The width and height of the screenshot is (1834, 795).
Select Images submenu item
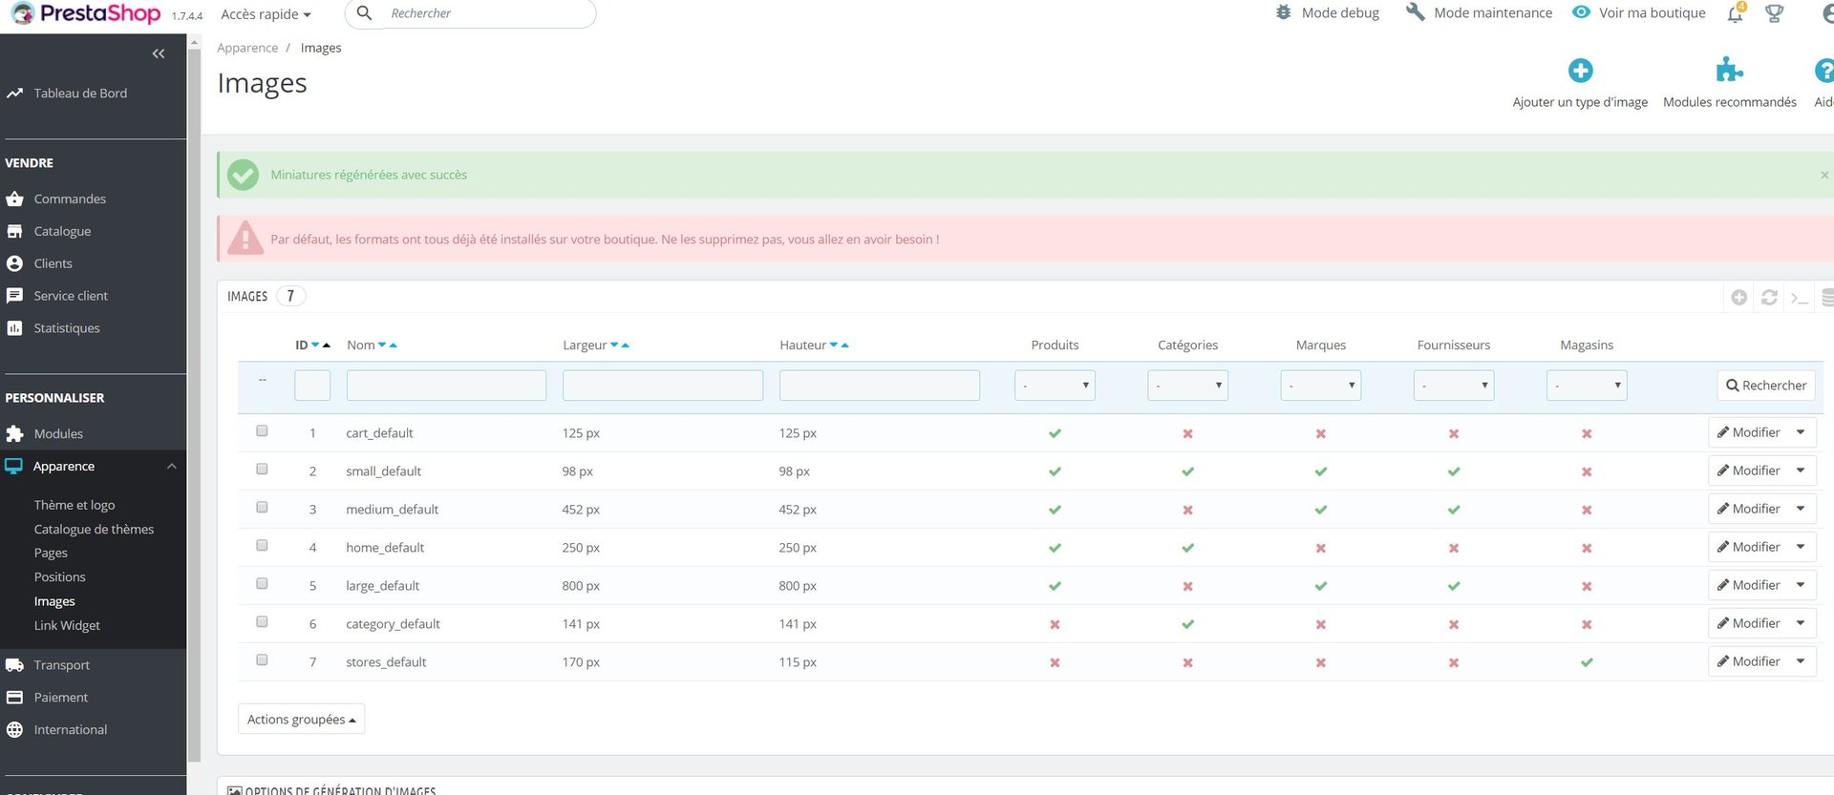point(54,601)
